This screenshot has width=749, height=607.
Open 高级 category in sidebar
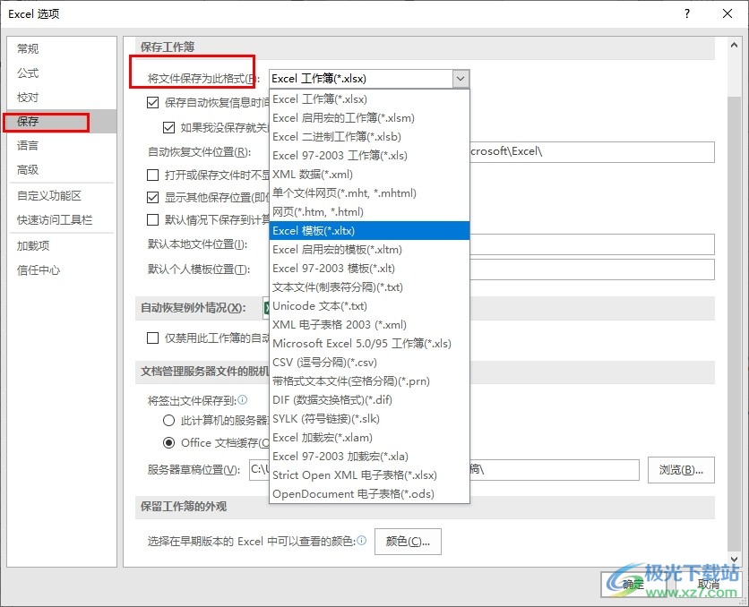(x=62, y=169)
